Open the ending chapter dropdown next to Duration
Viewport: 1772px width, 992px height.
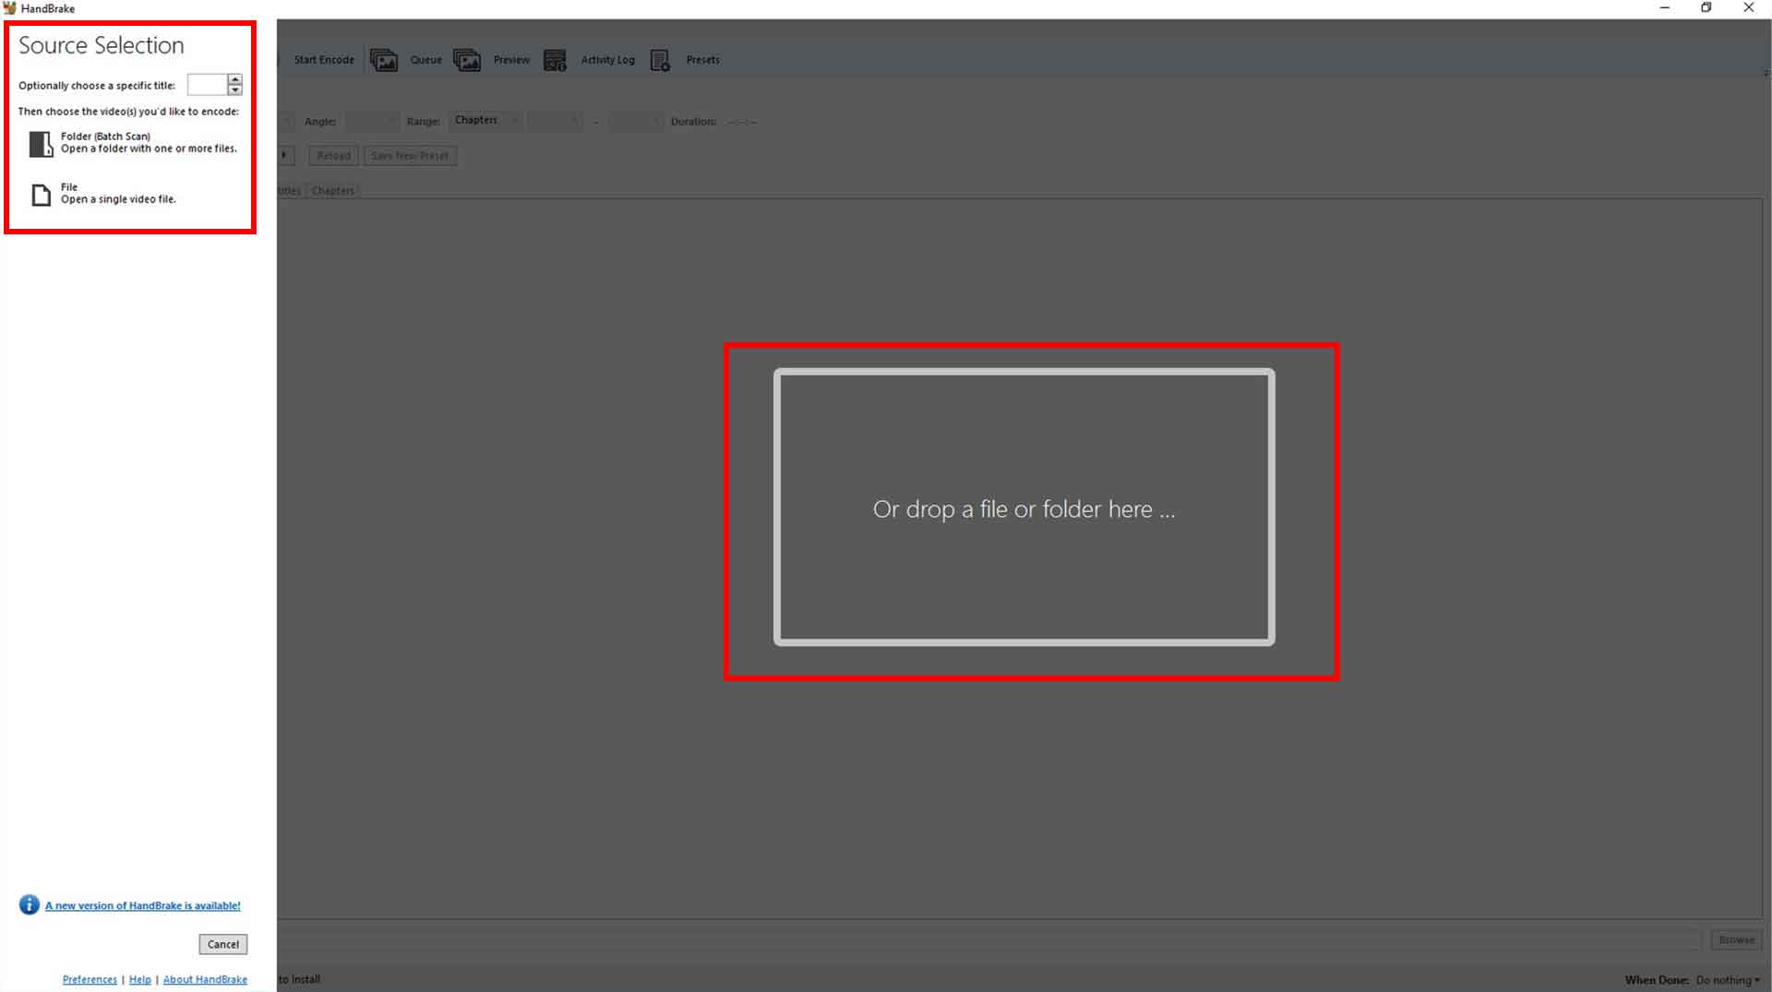tap(635, 121)
